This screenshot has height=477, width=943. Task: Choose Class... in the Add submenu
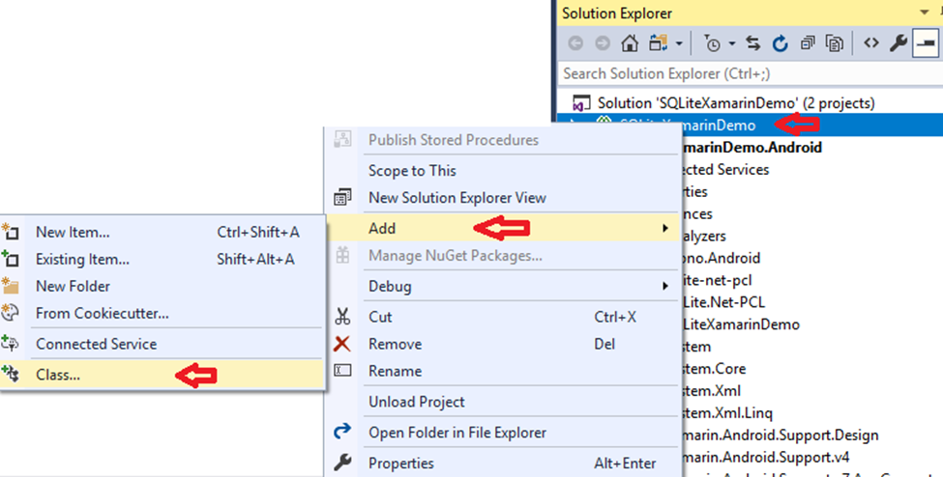(x=162, y=375)
